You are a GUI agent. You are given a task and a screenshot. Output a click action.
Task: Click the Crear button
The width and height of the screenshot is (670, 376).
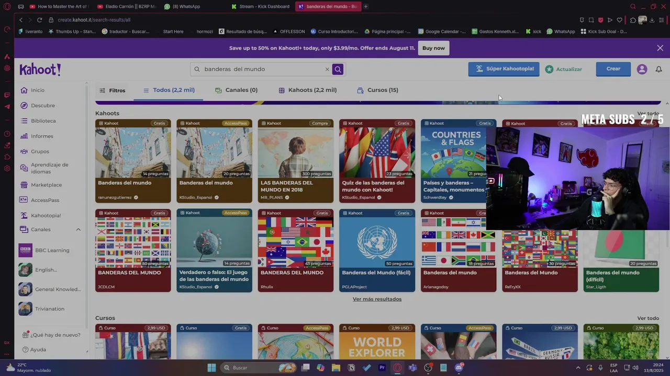coord(613,69)
